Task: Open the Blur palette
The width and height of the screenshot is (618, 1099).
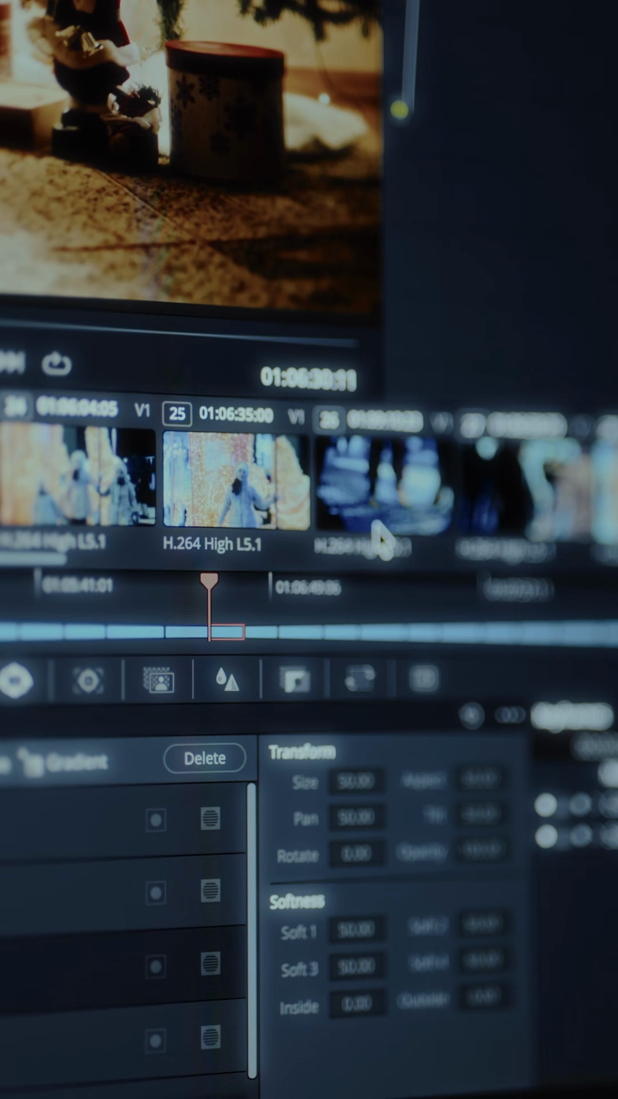Action: tap(227, 680)
